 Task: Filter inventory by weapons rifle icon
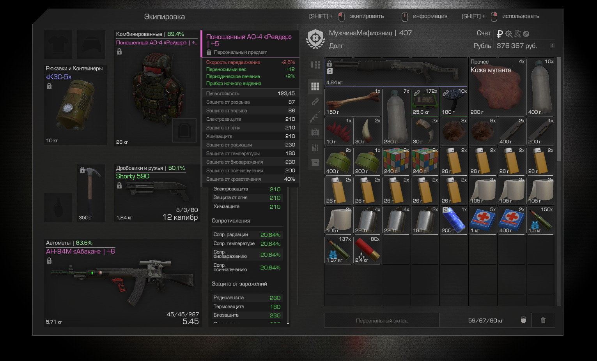pos(315,117)
